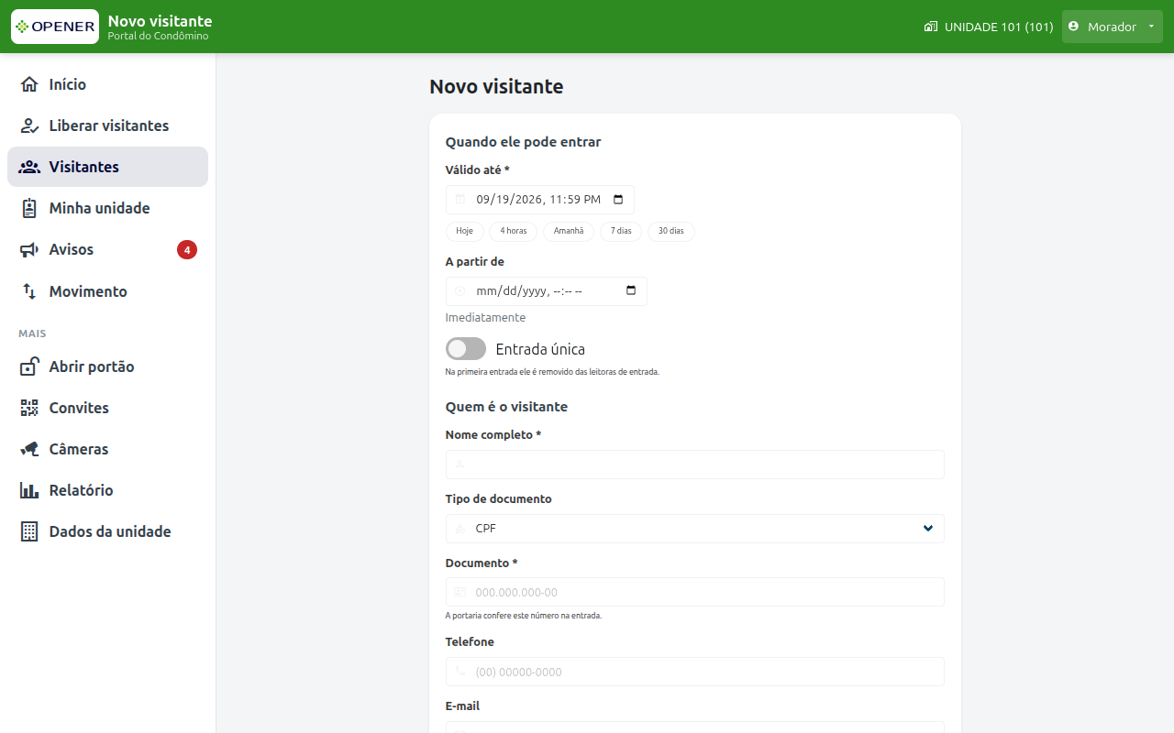
Task: Open calendar picker for Válido até
Action: [618, 200]
